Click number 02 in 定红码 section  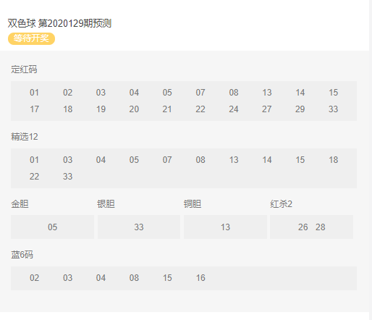[x=67, y=93]
